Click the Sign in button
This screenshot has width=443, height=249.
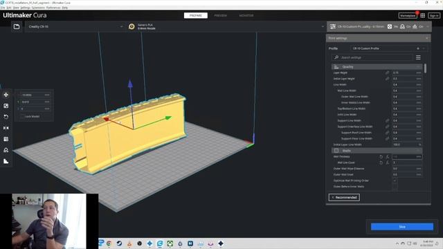coord(434,15)
